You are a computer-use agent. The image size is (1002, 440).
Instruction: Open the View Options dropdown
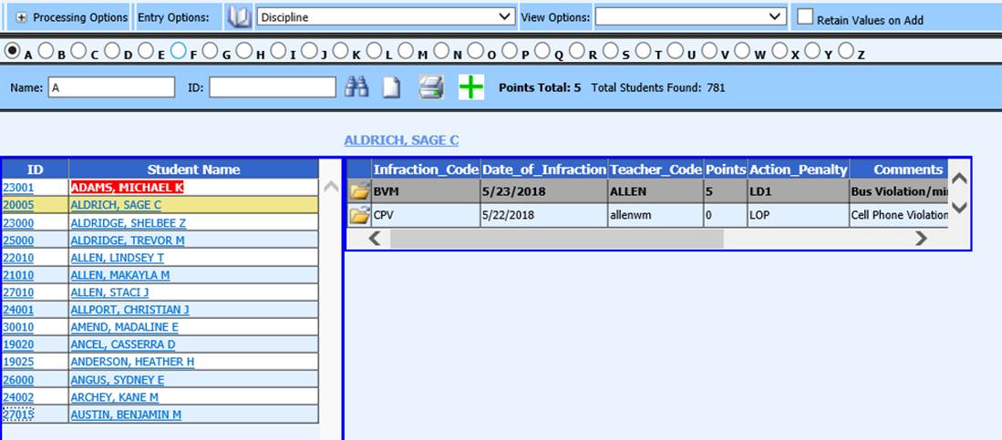(690, 17)
